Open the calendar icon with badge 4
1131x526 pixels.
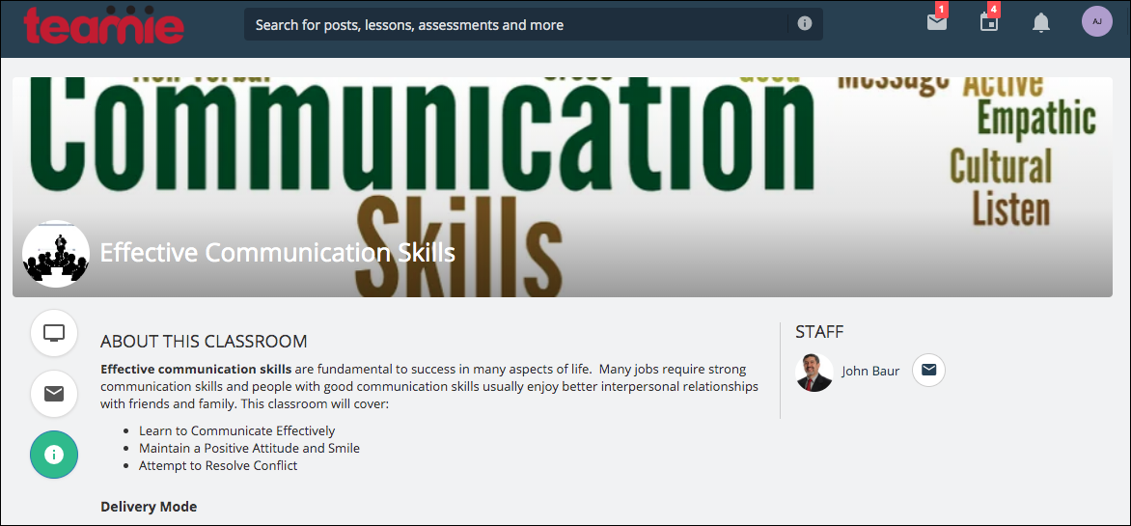click(989, 22)
